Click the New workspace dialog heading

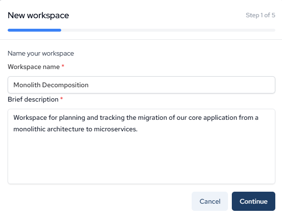coord(38,15)
